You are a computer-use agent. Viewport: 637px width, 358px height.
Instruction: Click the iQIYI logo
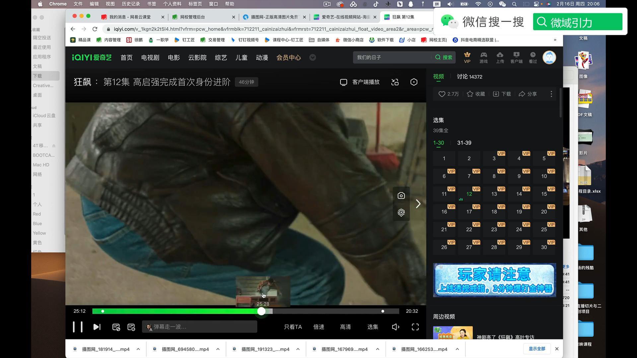[92, 58]
